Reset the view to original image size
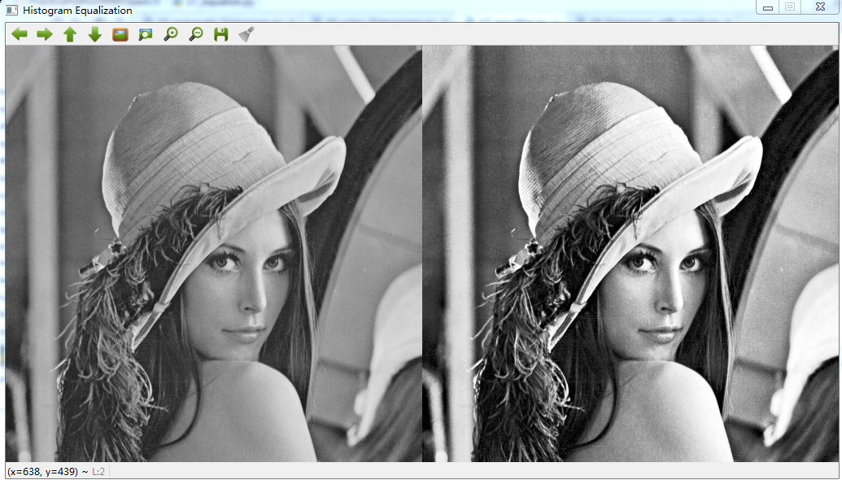 pyautogui.click(x=120, y=34)
